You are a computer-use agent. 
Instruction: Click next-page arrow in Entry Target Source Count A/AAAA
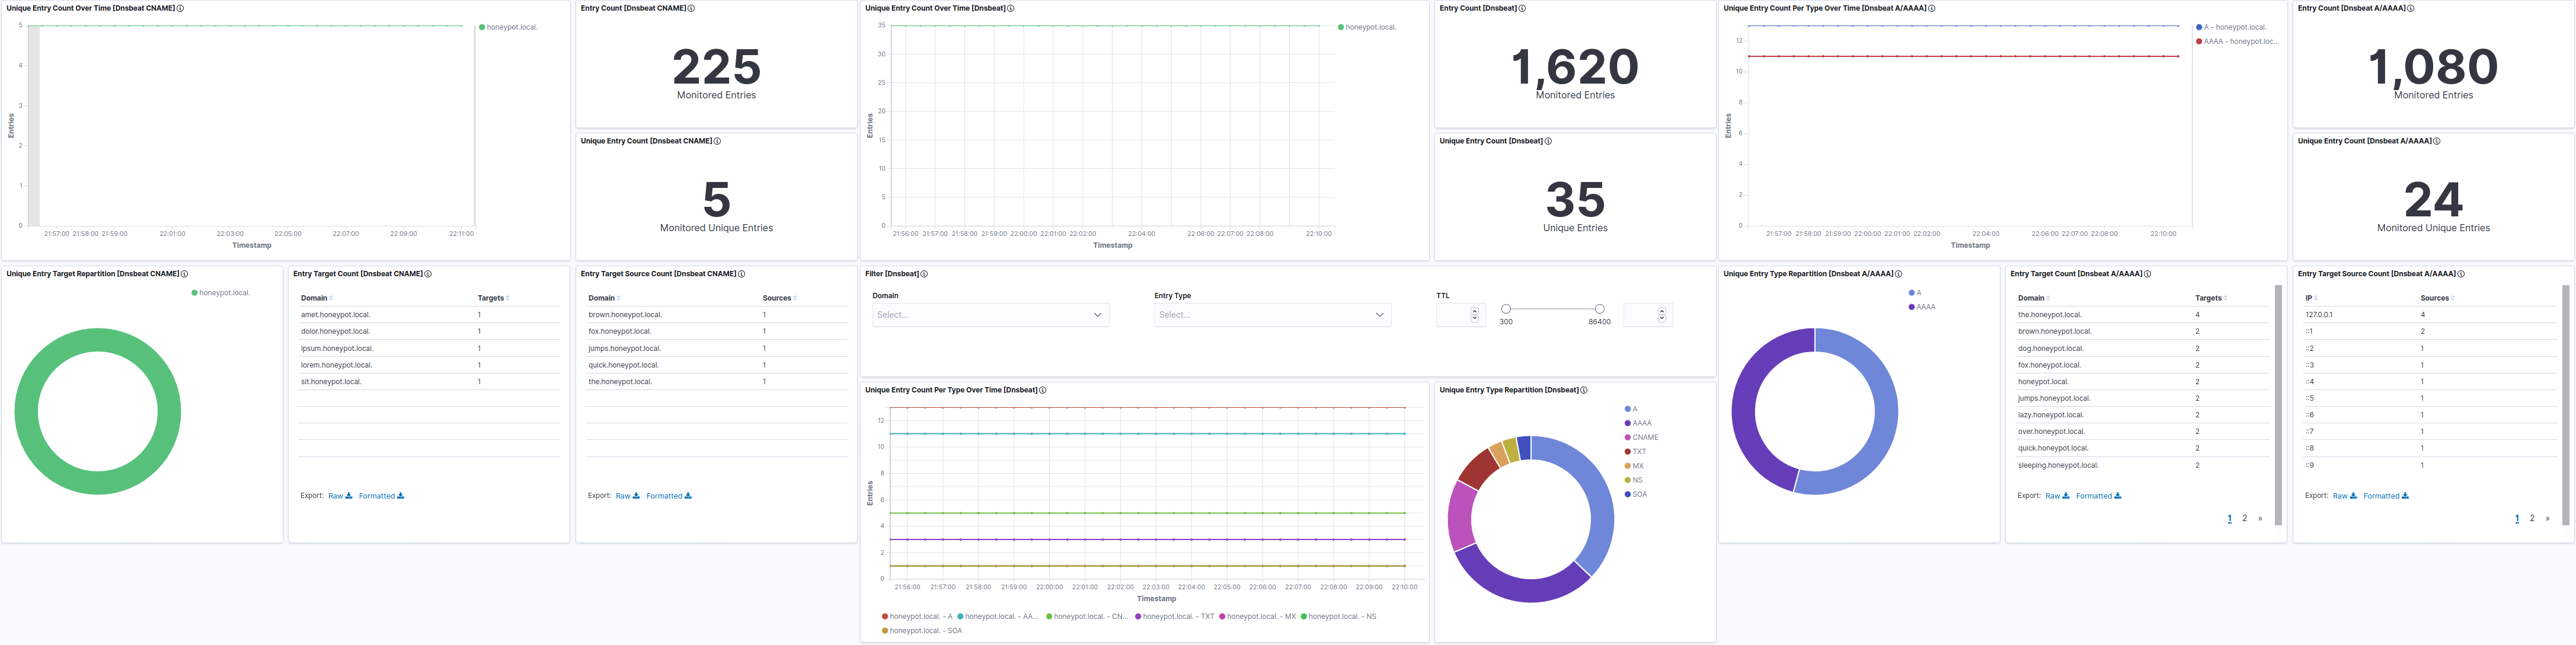(2547, 518)
